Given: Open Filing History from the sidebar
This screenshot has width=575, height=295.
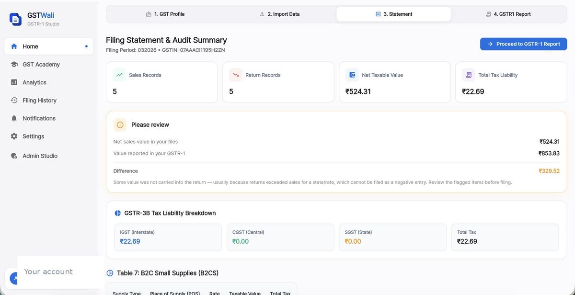Looking at the screenshot, I should (49, 100).
